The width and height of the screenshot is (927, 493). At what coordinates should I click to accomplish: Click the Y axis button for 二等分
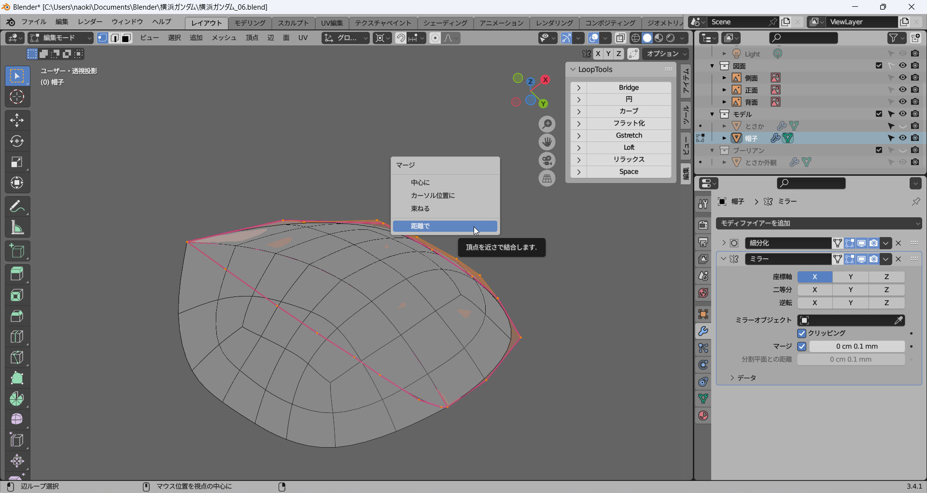coord(850,290)
